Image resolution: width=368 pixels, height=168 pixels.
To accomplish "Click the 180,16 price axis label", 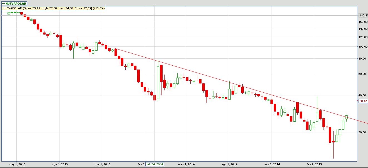I will pos(364,16).
